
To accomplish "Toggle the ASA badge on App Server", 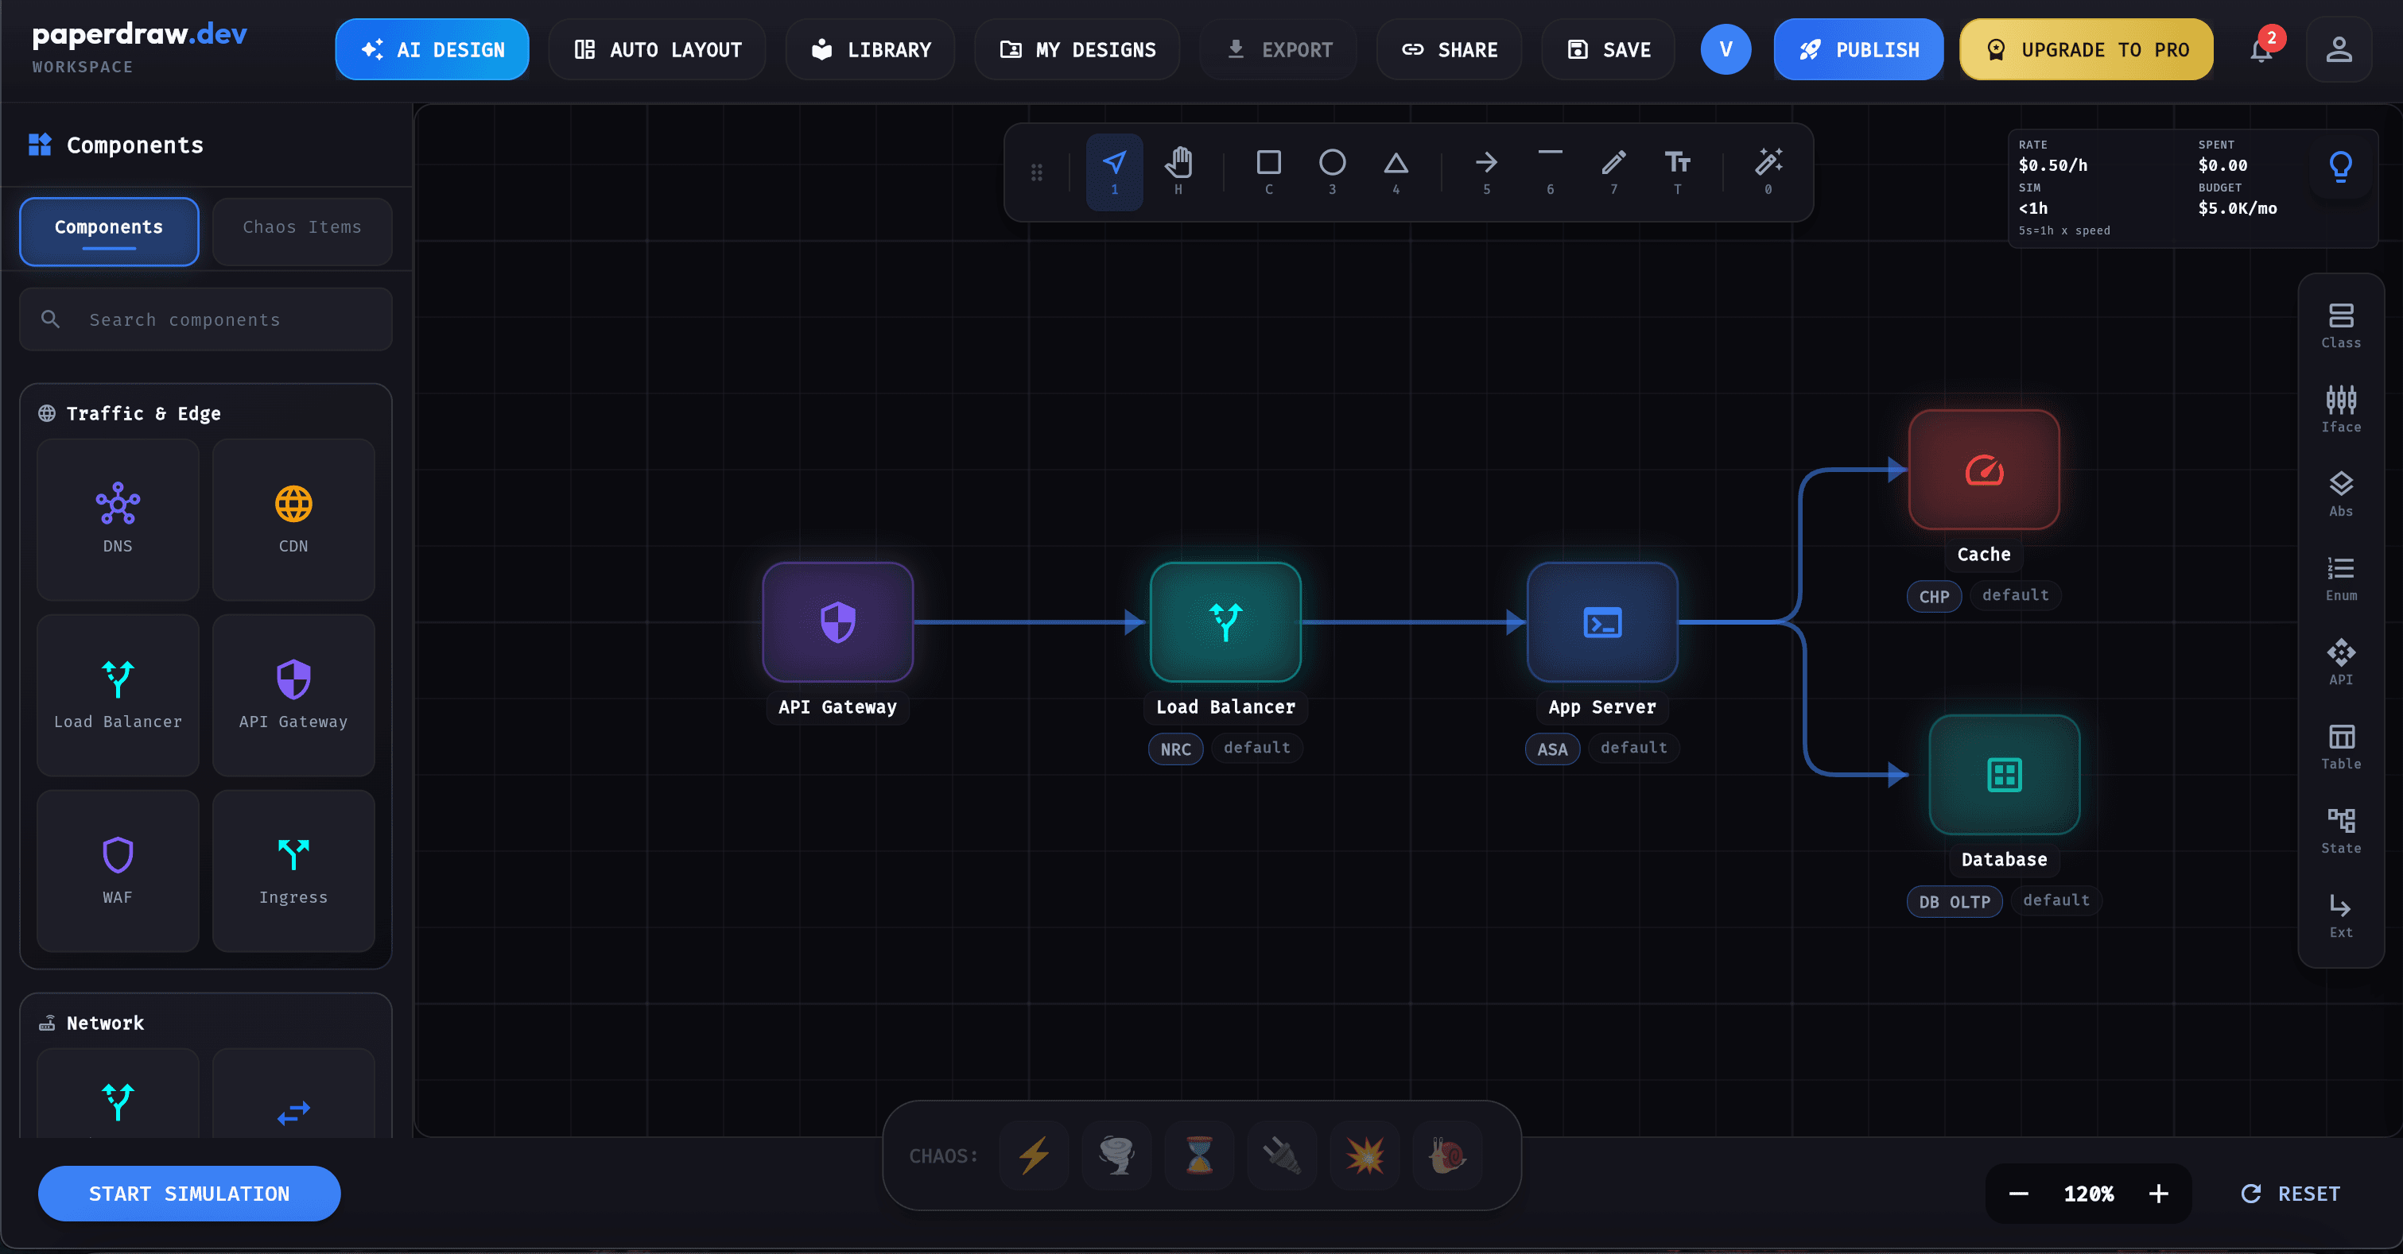I will click(x=1551, y=749).
